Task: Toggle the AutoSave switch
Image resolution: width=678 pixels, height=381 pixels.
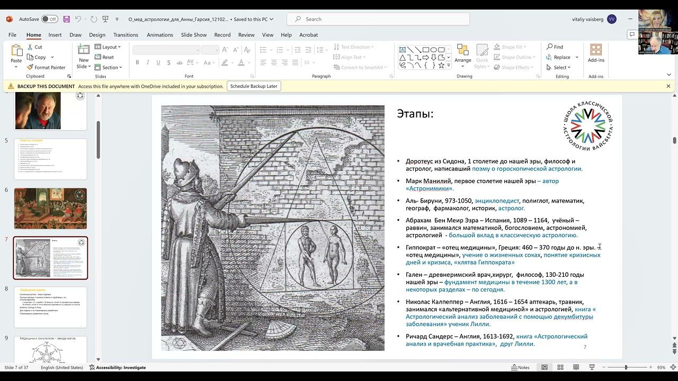Action: 49,19
